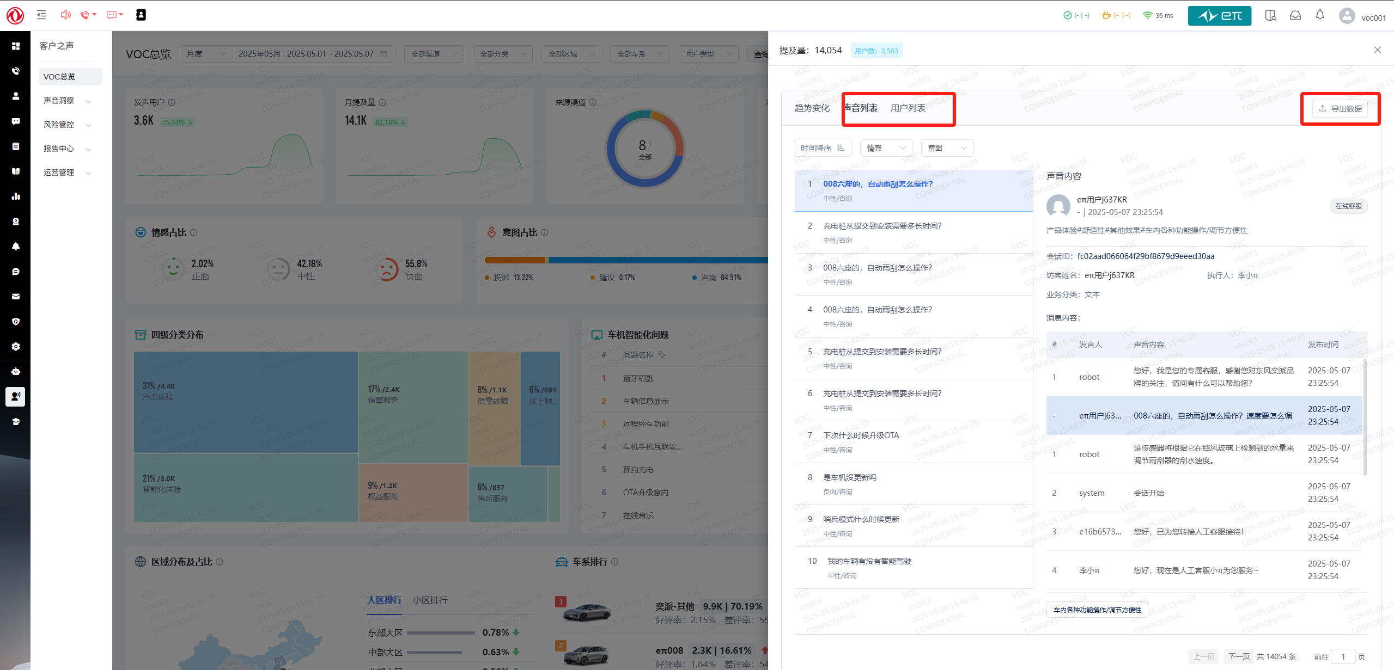Select voice item 7 下次什么时候升级OTA
This screenshot has height=670, width=1394.
click(x=914, y=442)
